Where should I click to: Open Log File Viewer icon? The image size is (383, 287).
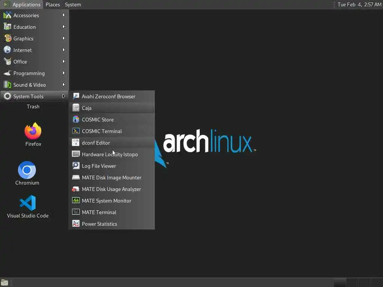point(76,166)
